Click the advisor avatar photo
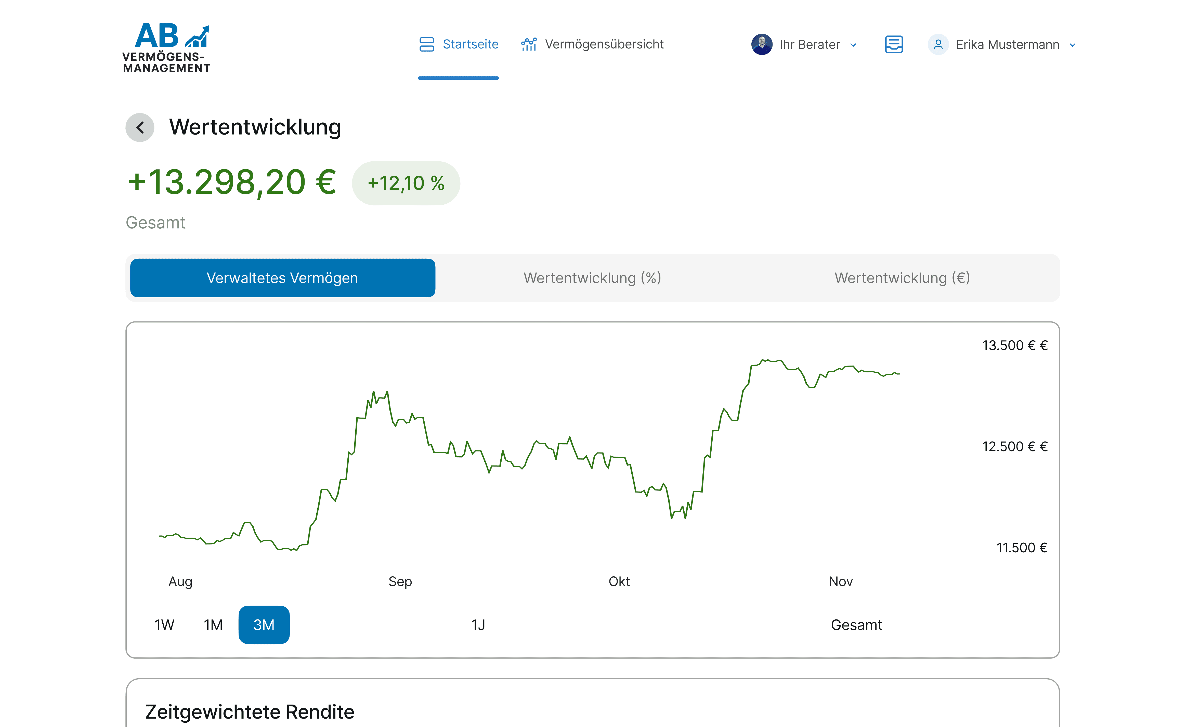1201x727 pixels. tap(761, 44)
